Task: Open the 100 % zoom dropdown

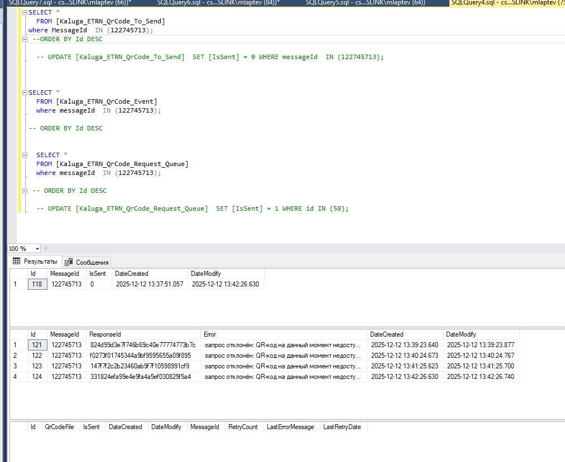Action: [x=37, y=249]
